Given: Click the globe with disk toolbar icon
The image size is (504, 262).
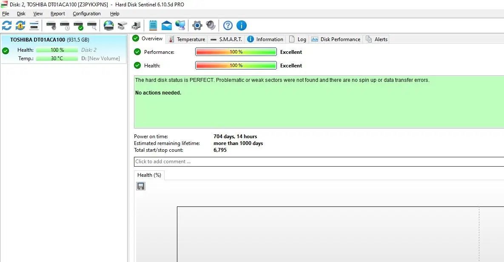Looking at the screenshot, I should [x=108, y=25].
